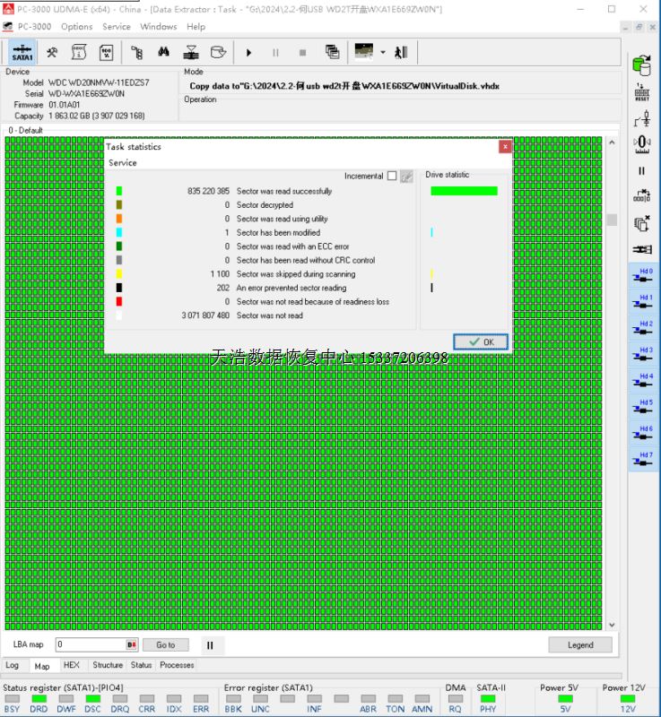
Task: Open the Service menu
Action: 117,27
